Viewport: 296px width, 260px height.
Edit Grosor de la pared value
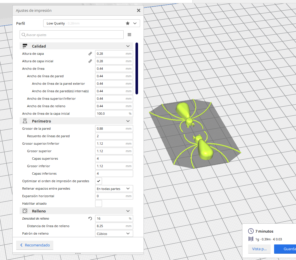click(x=114, y=129)
